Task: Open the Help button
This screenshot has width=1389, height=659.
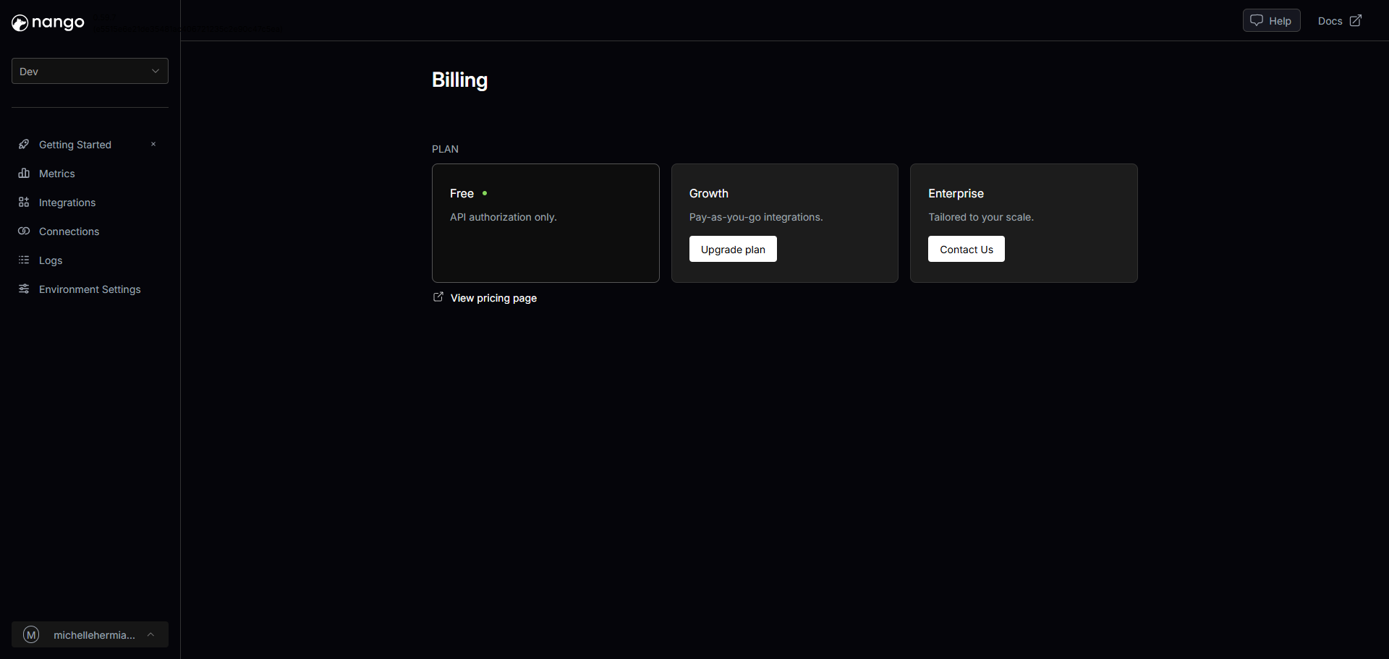Action: (x=1271, y=21)
